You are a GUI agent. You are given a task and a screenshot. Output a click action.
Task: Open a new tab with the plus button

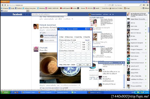(x=28, y=11)
